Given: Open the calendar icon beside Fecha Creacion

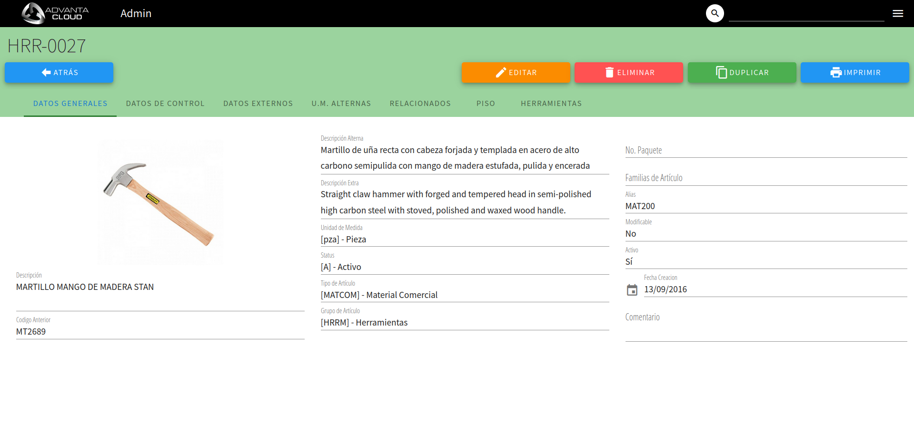Looking at the screenshot, I should point(632,289).
